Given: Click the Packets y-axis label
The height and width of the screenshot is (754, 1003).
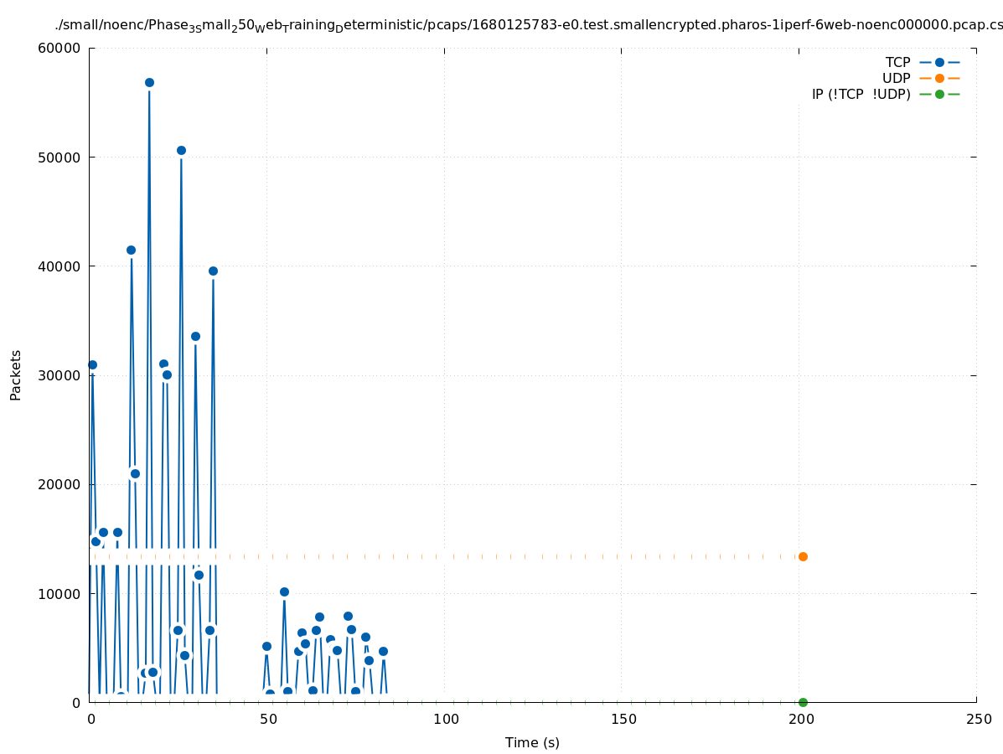Looking at the screenshot, I should point(16,375).
